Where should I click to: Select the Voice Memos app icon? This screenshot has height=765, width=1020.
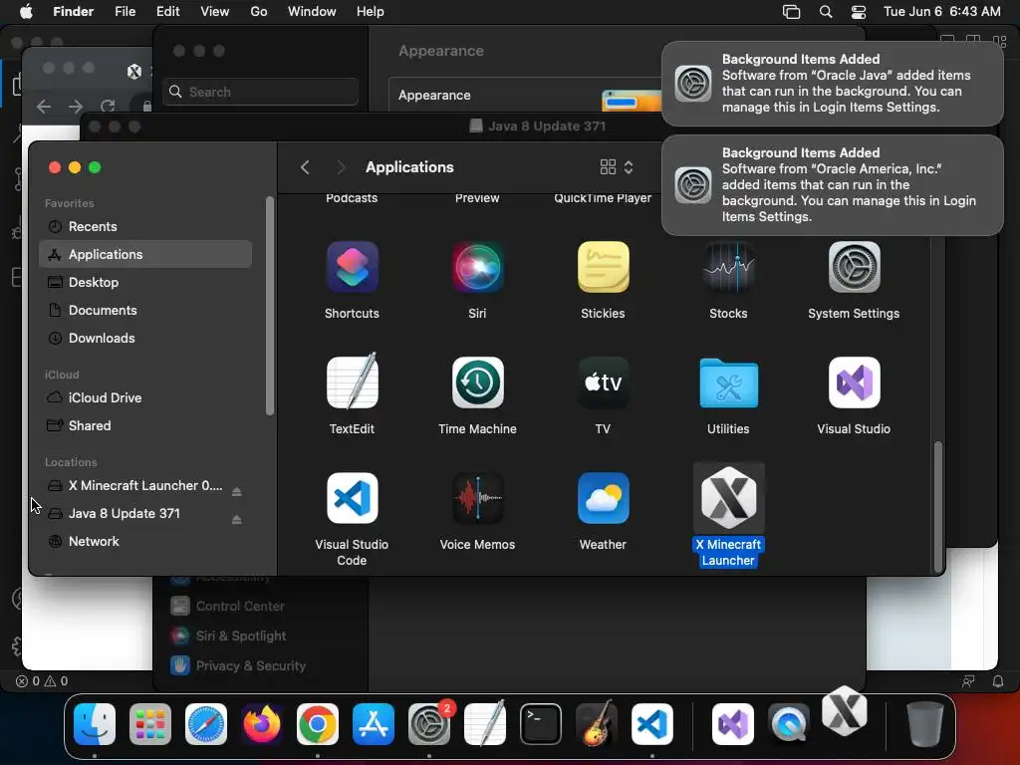[x=477, y=498]
